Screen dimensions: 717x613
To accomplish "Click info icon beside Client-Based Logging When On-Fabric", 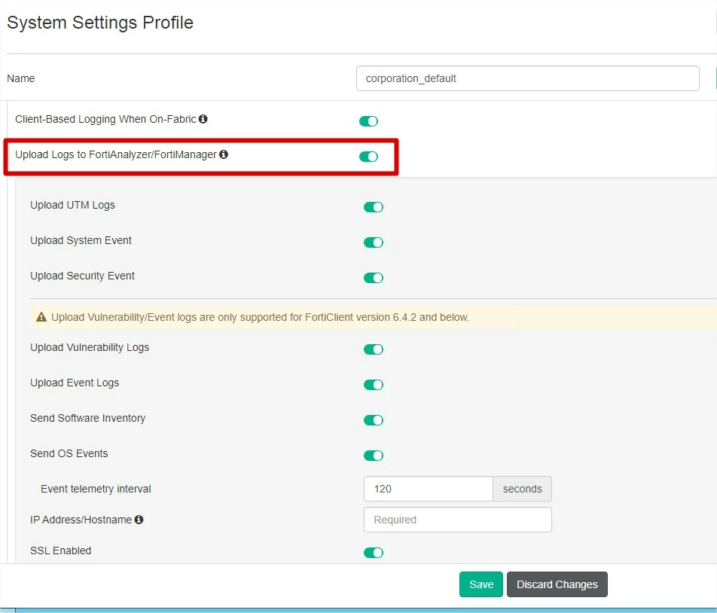I will coord(203,119).
